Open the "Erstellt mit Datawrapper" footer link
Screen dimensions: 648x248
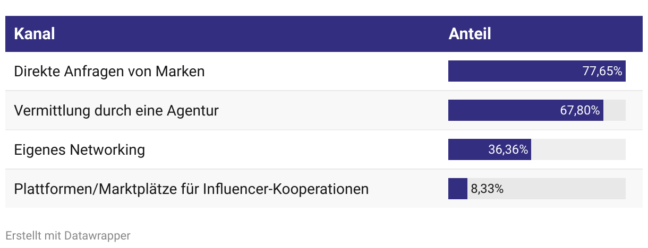pyautogui.click(x=67, y=235)
